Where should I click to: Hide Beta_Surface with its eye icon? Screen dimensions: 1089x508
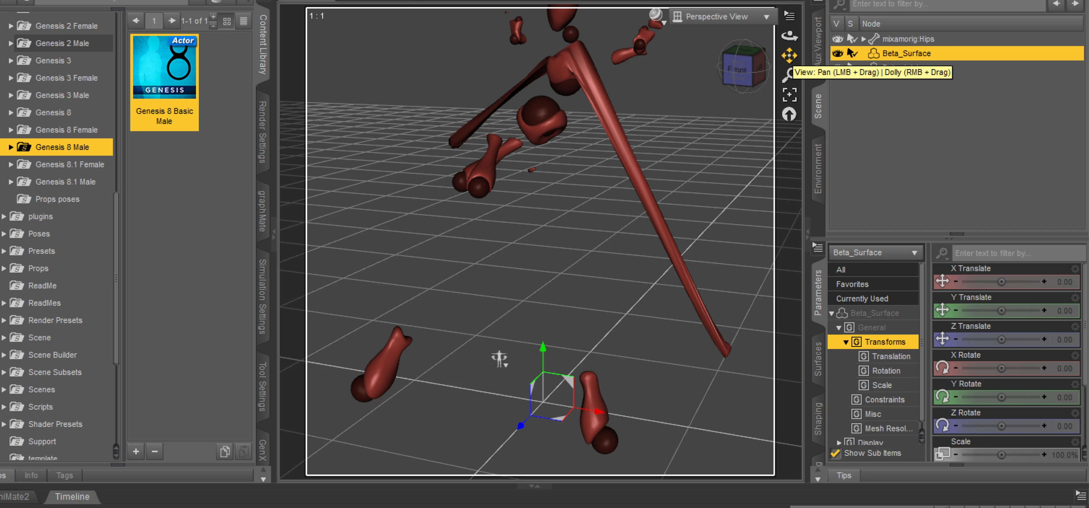point(837,54)
